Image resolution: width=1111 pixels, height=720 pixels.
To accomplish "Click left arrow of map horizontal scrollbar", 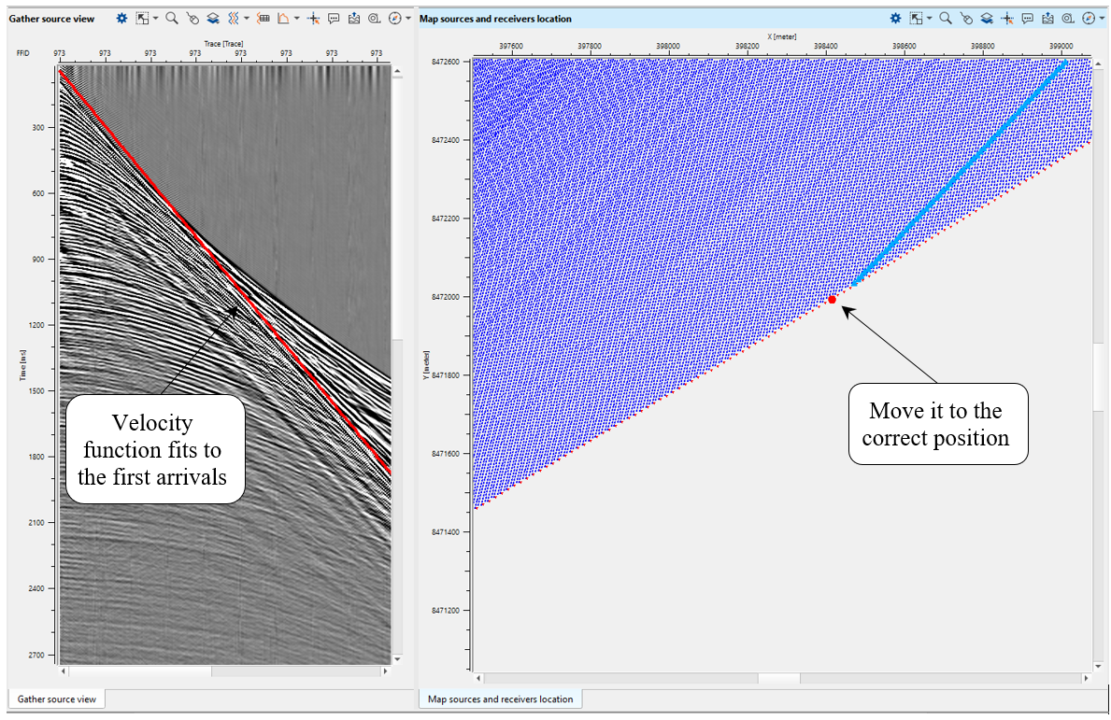I will click(479, 678).
